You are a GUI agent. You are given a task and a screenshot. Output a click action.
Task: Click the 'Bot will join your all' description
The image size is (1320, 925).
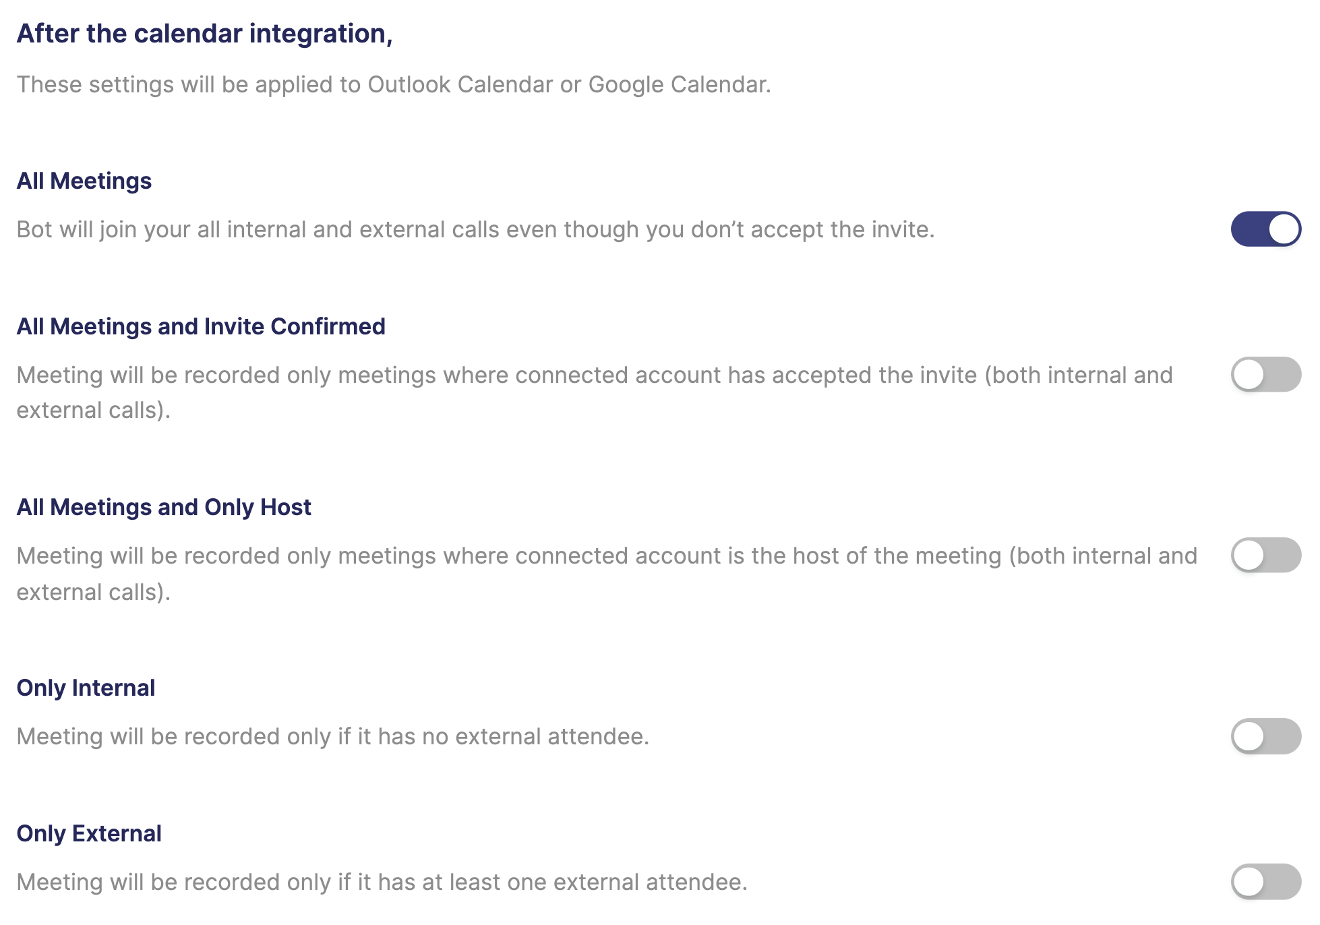(475, 229)
